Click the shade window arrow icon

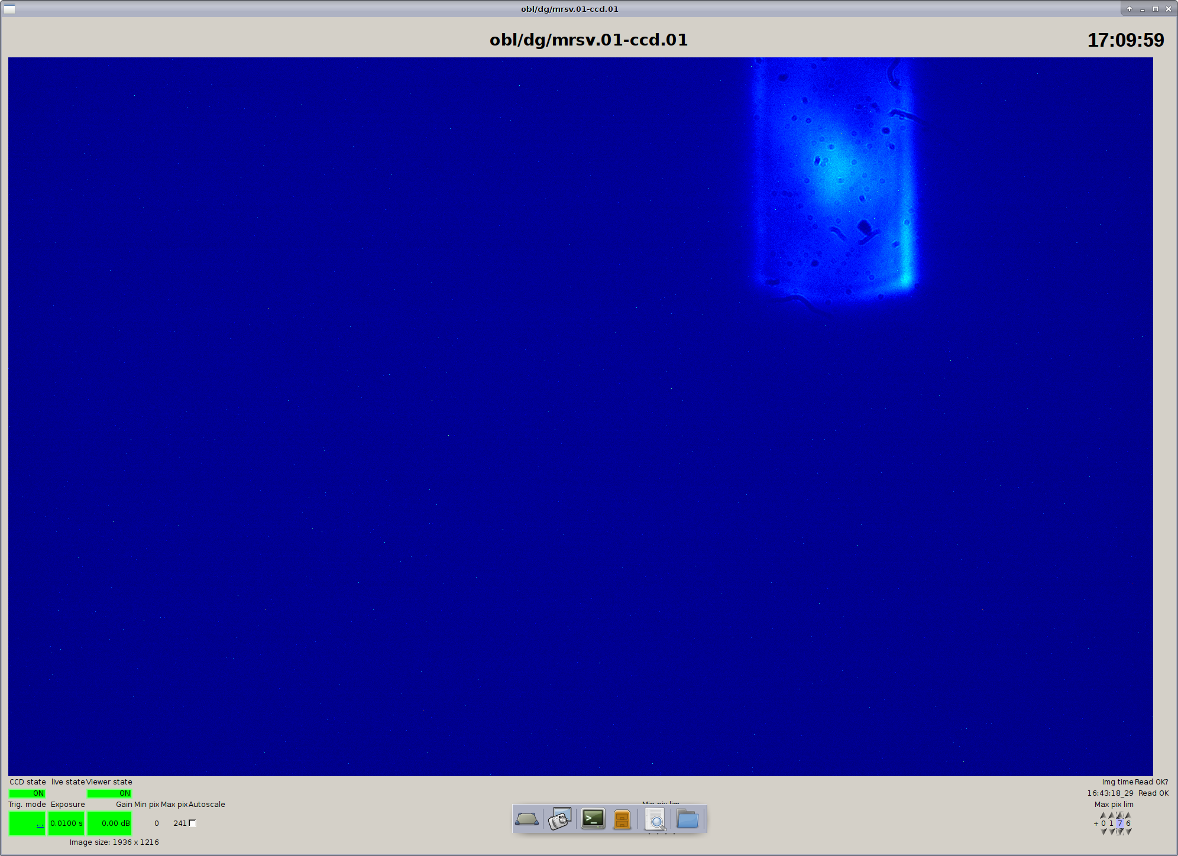1130,9
